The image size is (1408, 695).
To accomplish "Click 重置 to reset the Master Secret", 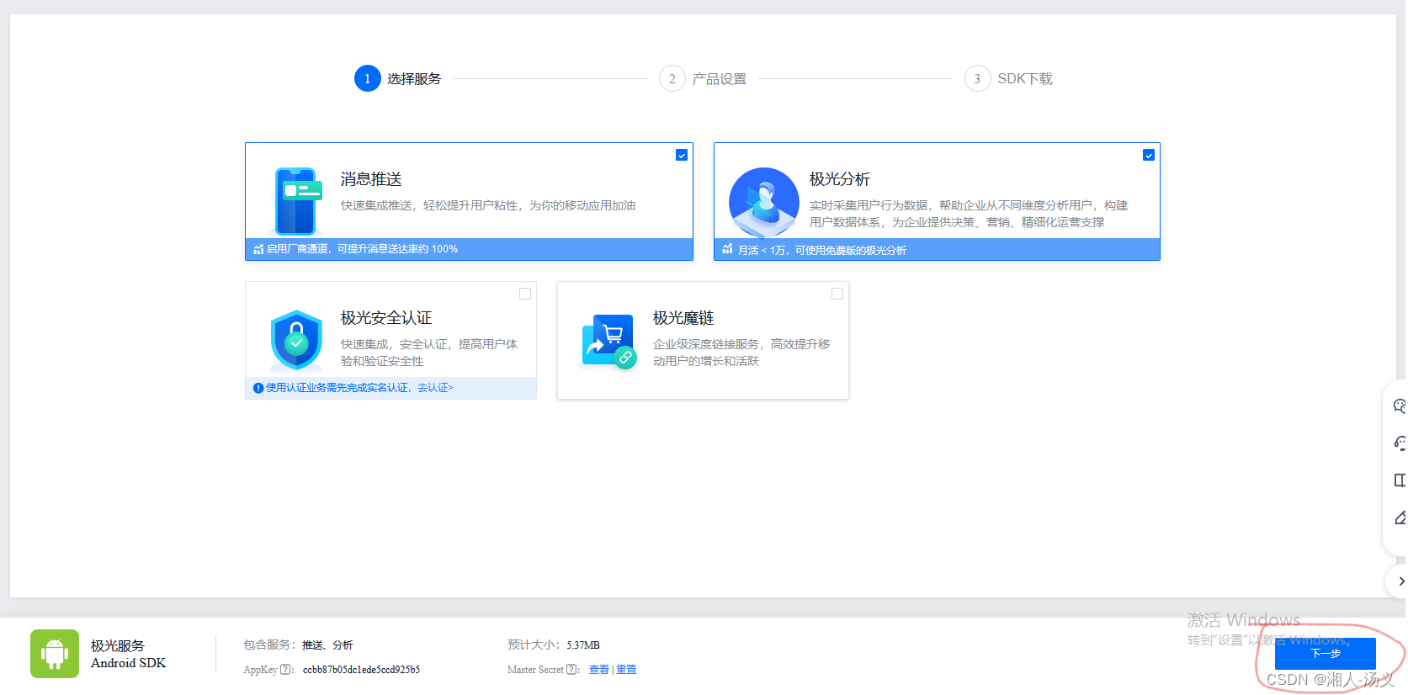I will click(x=626, y=670).
